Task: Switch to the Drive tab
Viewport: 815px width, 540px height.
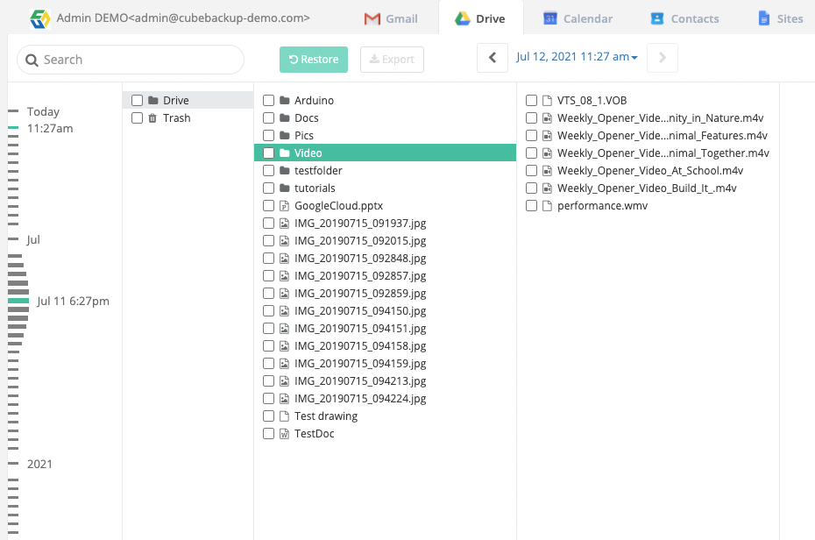Action: [x=481, y=18]
